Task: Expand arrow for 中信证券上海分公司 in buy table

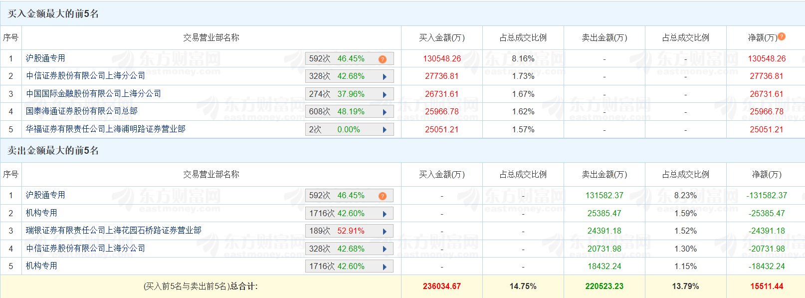Action: pyautogui.click(x=385, y=77)
